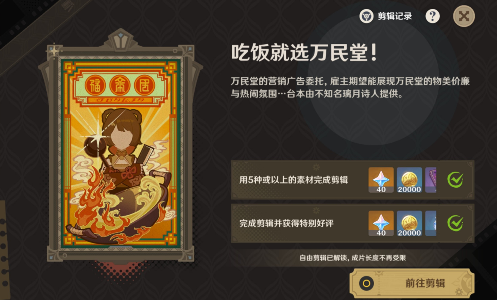Tap the purple item reward in first row

click(x=431, y=180)
